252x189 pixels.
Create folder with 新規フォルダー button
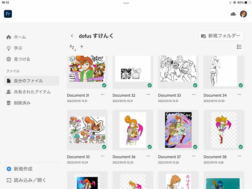pos(221,36)
